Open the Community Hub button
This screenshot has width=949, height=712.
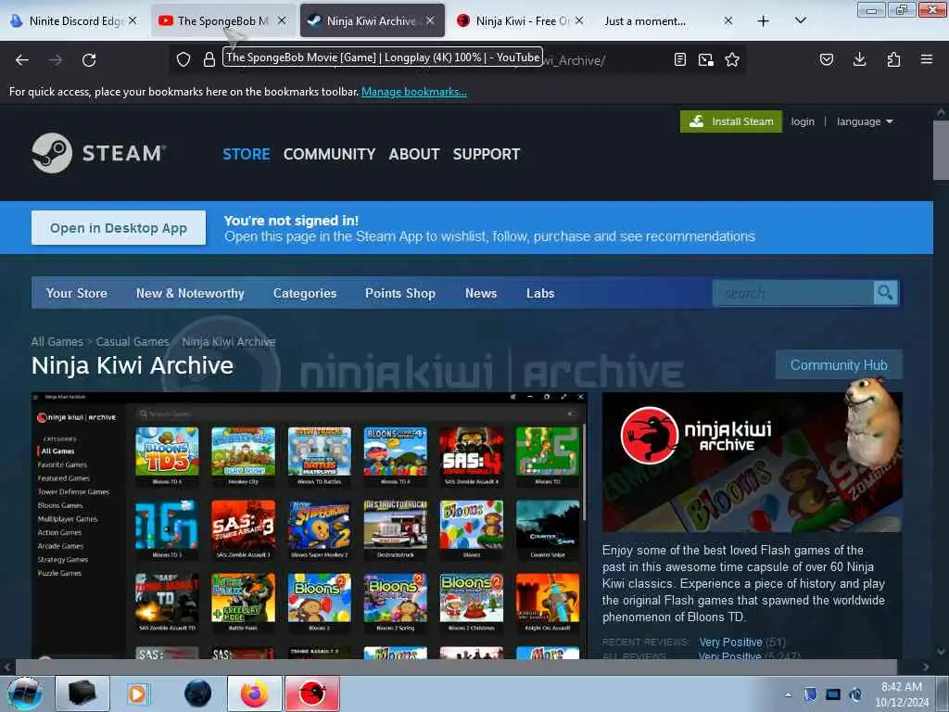pyautogui.click(x=838, y=365)
